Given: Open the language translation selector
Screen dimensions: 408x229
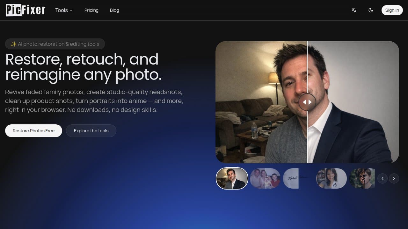Looking at the screenshot, I should pyautogui.click(x=354, y=10).
